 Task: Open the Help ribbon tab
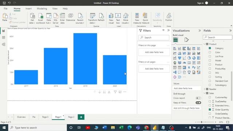65,9
